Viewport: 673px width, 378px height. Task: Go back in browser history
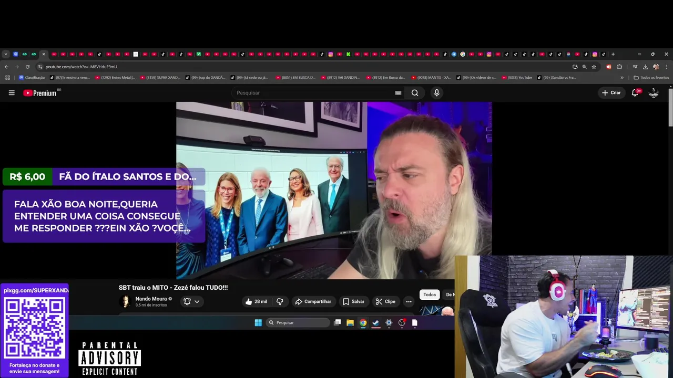(x=6, y=67)
